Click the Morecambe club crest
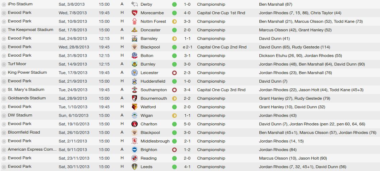 point(134,13)
